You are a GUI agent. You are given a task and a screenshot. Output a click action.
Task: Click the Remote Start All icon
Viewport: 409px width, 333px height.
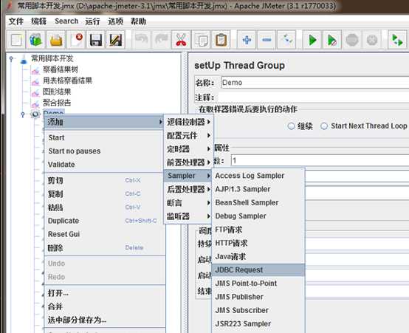397,40
